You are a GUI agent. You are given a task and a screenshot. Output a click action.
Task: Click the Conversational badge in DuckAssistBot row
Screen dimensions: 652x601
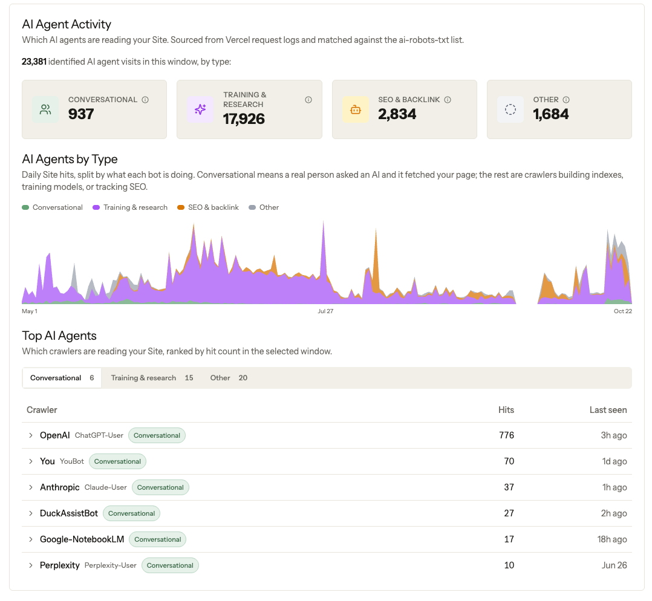click(x=131, y=513)
